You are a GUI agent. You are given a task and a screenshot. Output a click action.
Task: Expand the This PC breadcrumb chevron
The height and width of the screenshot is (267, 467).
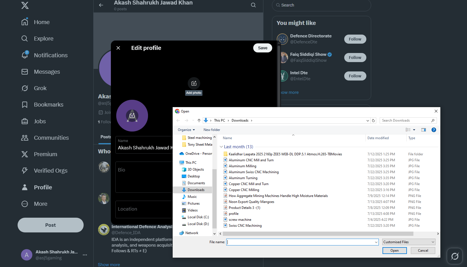[x=228, y=120]
